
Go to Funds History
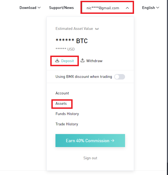(x=67, y=114)
